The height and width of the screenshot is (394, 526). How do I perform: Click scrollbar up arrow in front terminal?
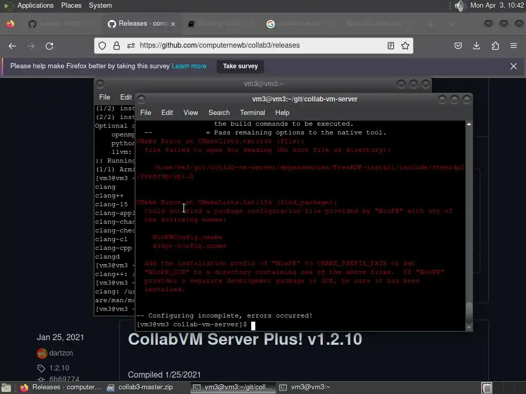(469, 124)
